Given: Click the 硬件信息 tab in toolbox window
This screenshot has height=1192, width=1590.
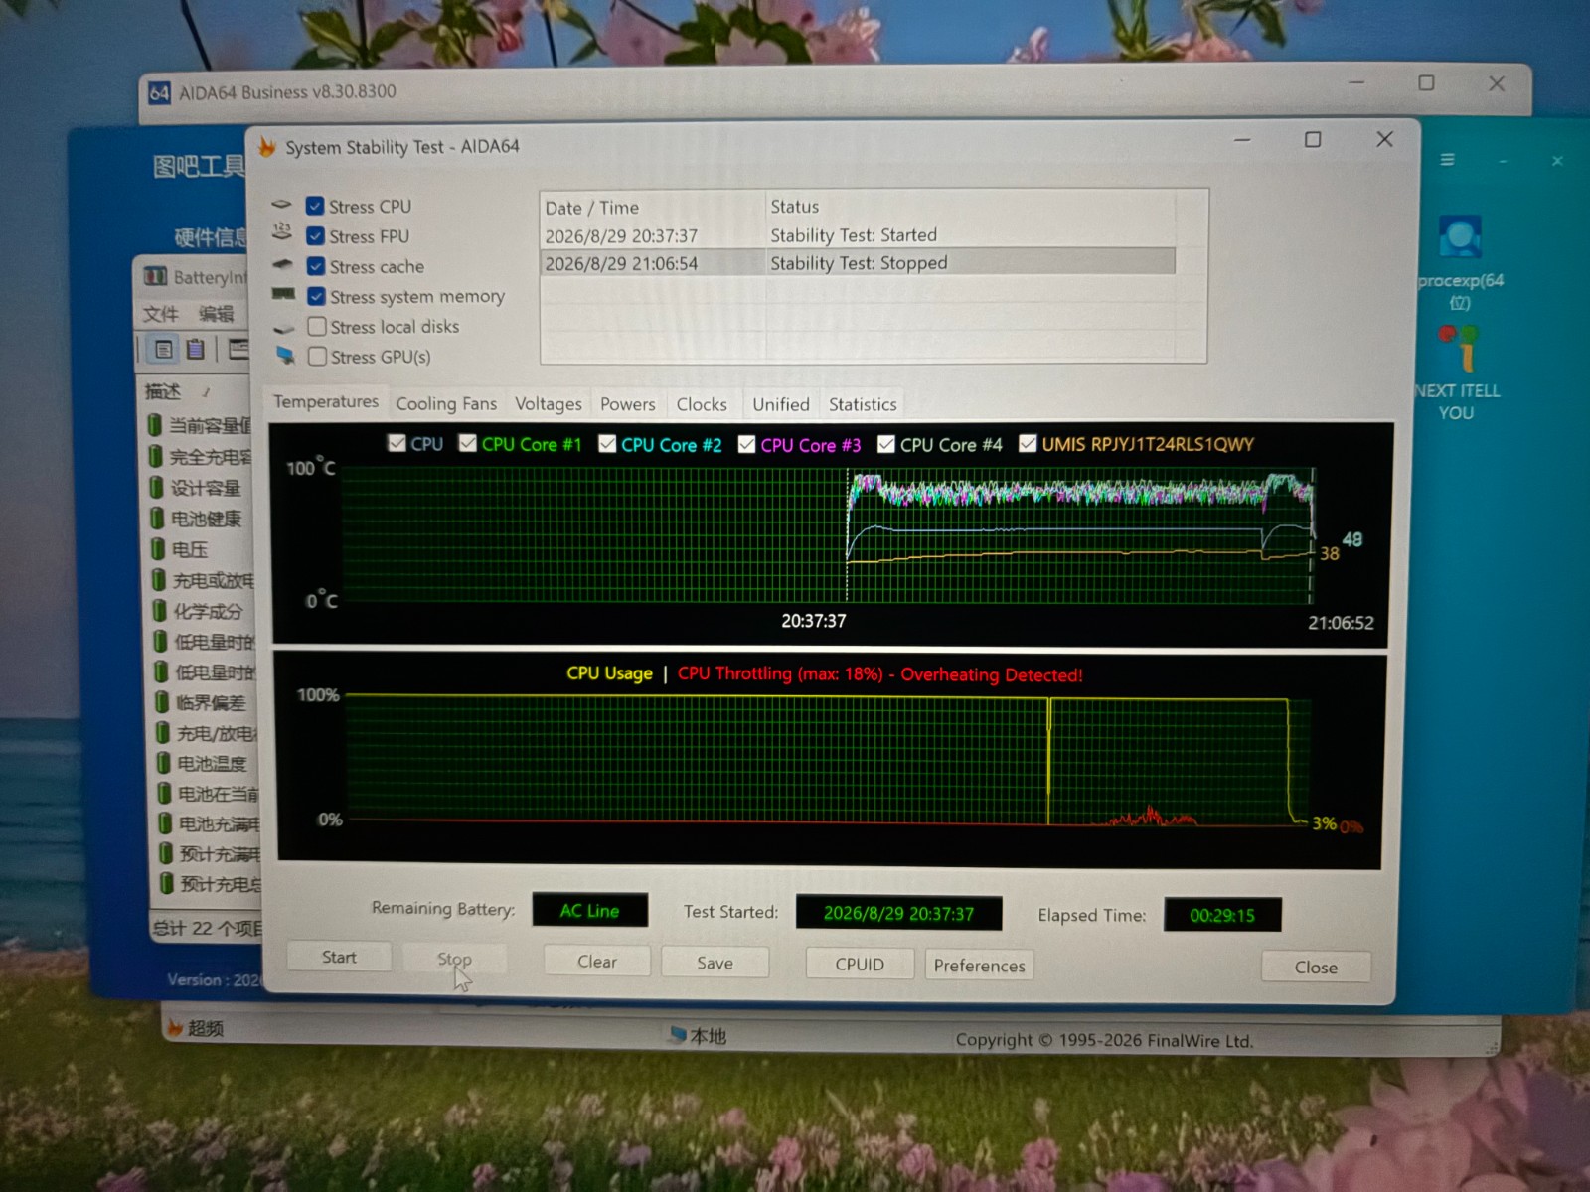Looking at the screenshot, I should (x=211, y=236).
